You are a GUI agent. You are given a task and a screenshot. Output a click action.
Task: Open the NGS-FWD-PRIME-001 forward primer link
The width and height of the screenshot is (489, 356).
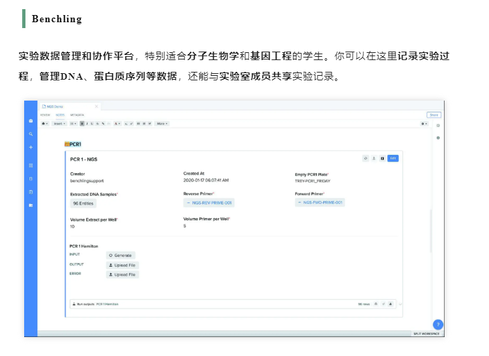[320, 202]
